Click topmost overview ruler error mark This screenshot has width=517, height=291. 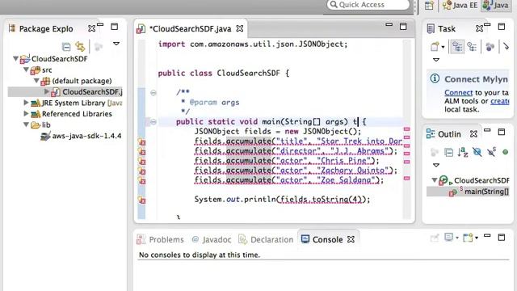point(407,129)
